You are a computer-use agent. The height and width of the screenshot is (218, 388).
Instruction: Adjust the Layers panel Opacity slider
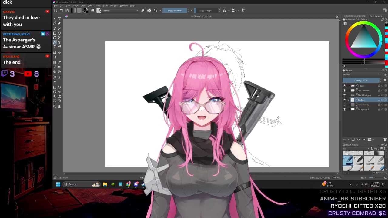[361, 80]
